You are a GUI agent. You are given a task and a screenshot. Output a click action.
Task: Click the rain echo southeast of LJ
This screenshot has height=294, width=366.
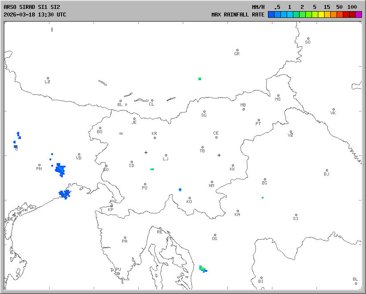tap(152, 169)
